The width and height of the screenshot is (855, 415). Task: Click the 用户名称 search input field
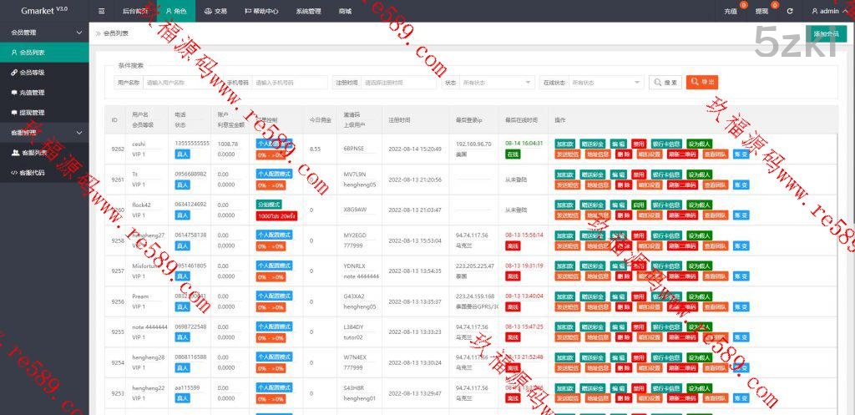[179, 83]
